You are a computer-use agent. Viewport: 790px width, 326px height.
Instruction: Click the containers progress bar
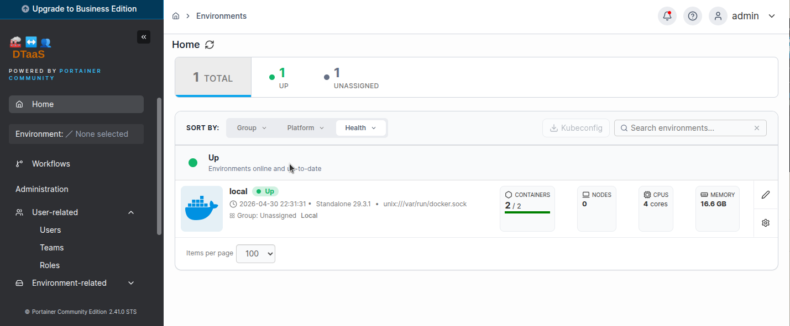coord(527,212)
